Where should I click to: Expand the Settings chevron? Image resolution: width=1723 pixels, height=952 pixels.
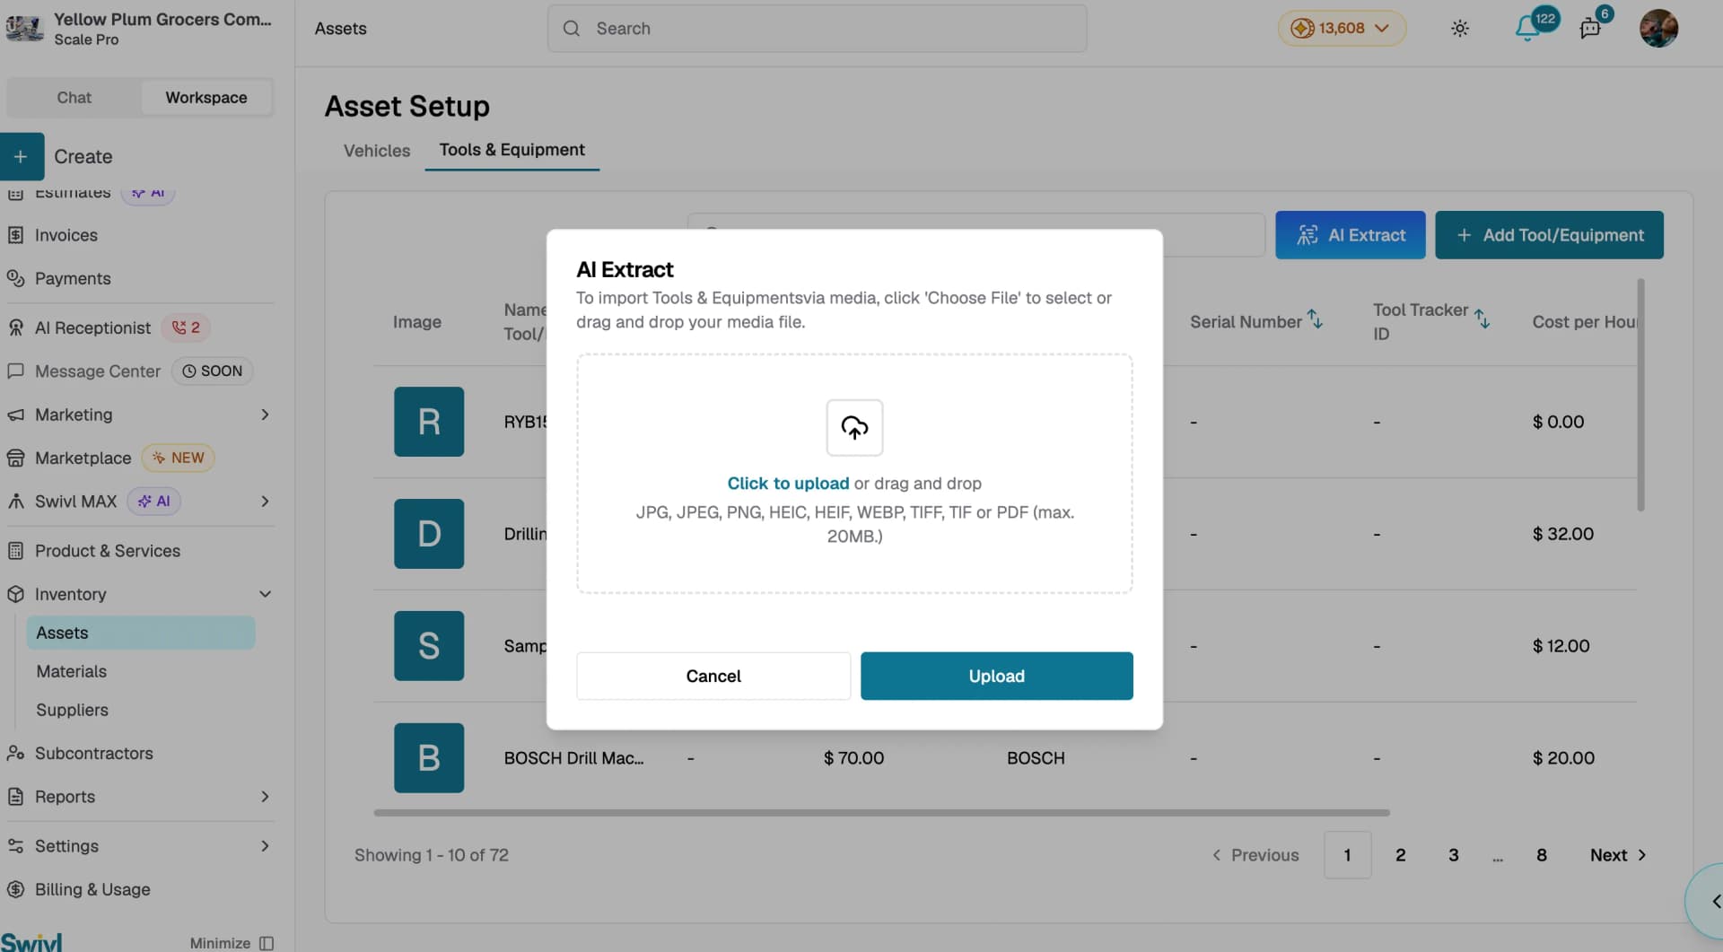click(265, 845)
